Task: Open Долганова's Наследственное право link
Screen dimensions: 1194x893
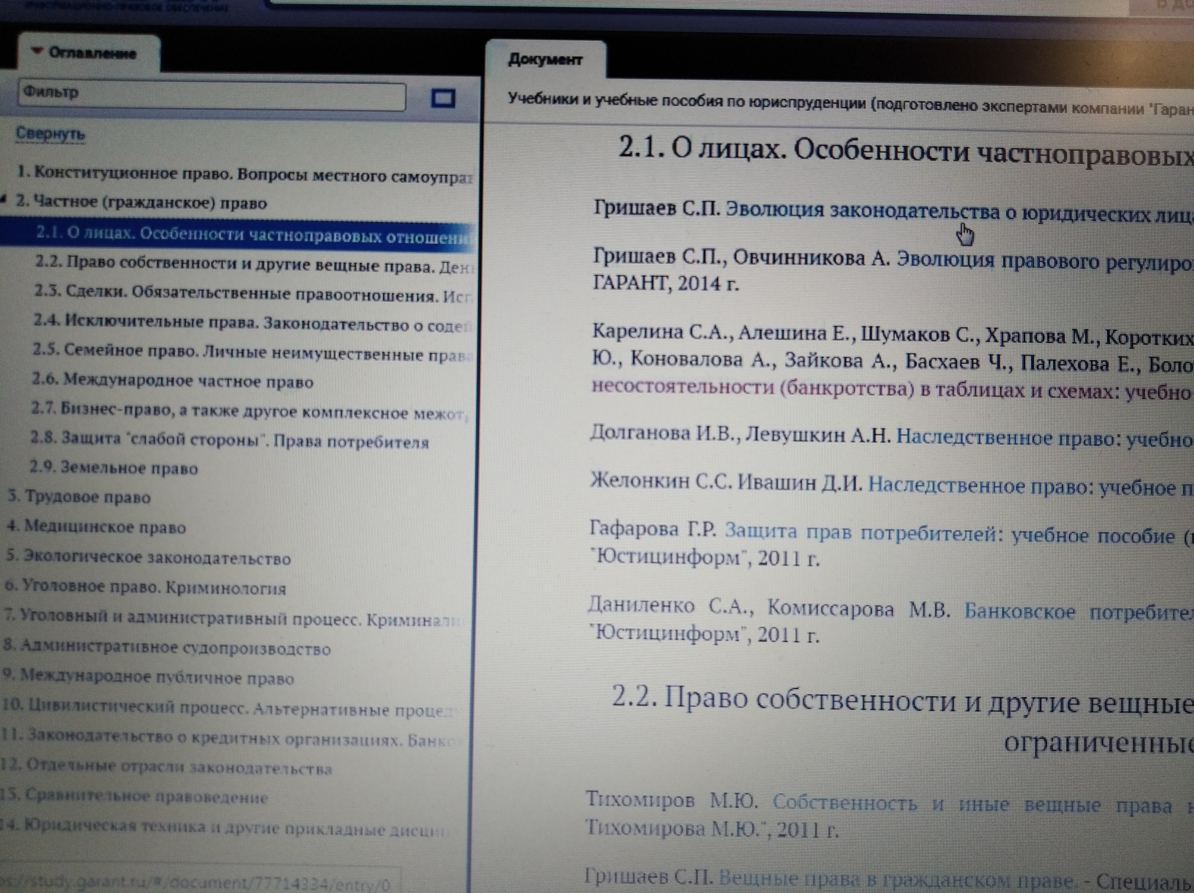Action: click(x=1045, y=439)
